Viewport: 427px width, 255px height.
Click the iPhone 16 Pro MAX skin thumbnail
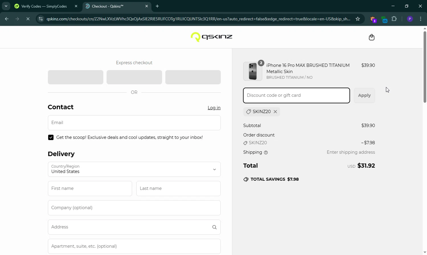[x=253, y=71]
